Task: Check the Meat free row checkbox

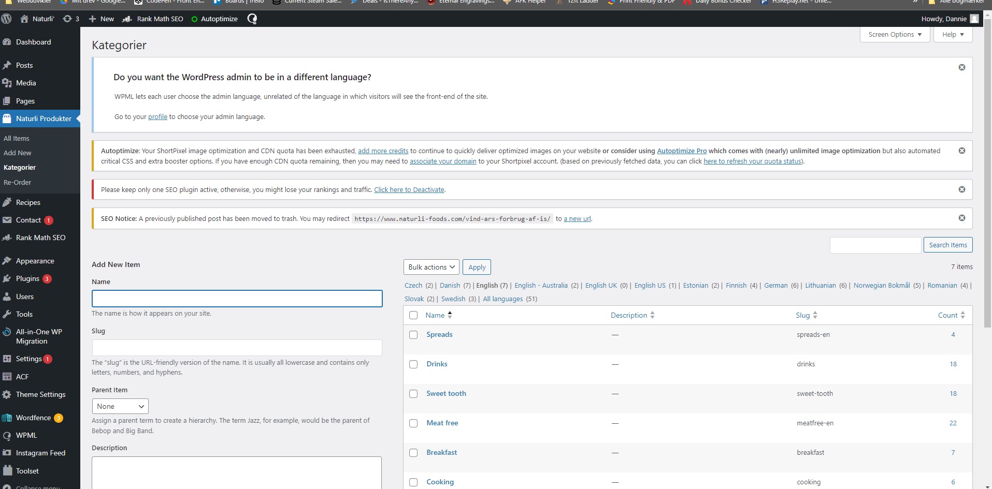Action: coord(413,423)
